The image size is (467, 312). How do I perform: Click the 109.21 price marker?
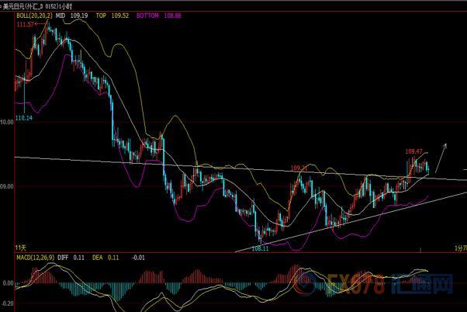[299, 168]
